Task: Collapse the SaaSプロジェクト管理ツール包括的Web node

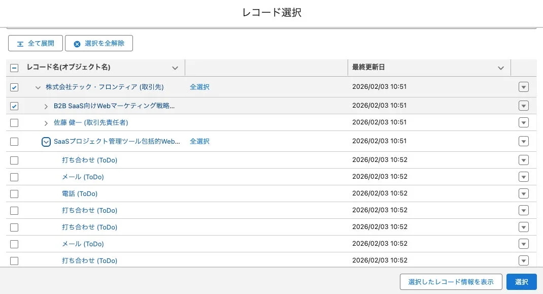Action: (46, 142)
